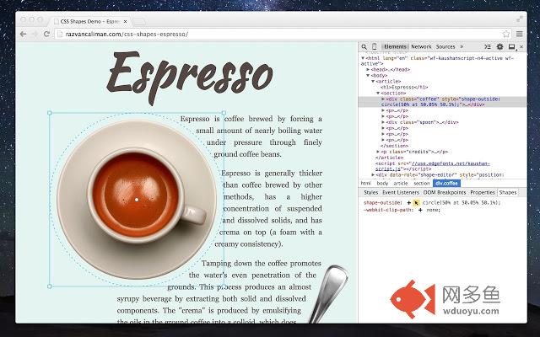
Task: Select the h1 Espresso row in DOM tree
Action: click(x=404, y=87)
